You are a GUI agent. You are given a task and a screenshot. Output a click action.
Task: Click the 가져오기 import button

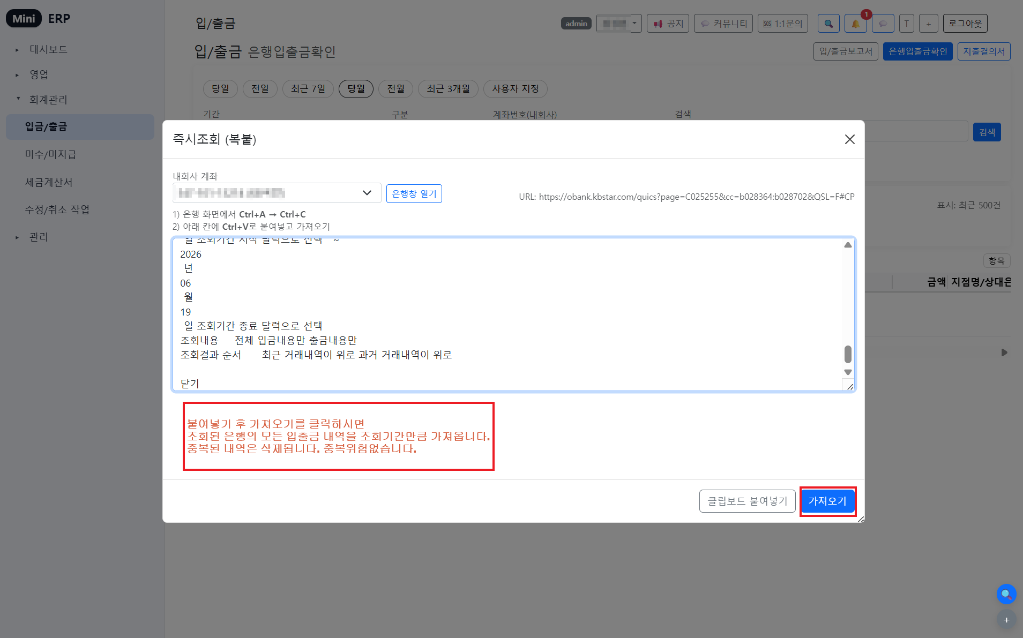click(827, 501)
